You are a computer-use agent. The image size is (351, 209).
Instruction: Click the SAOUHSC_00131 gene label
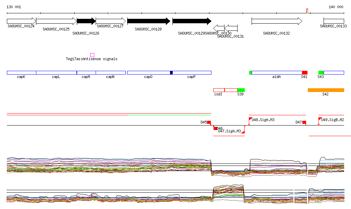(x=230, y=36)
